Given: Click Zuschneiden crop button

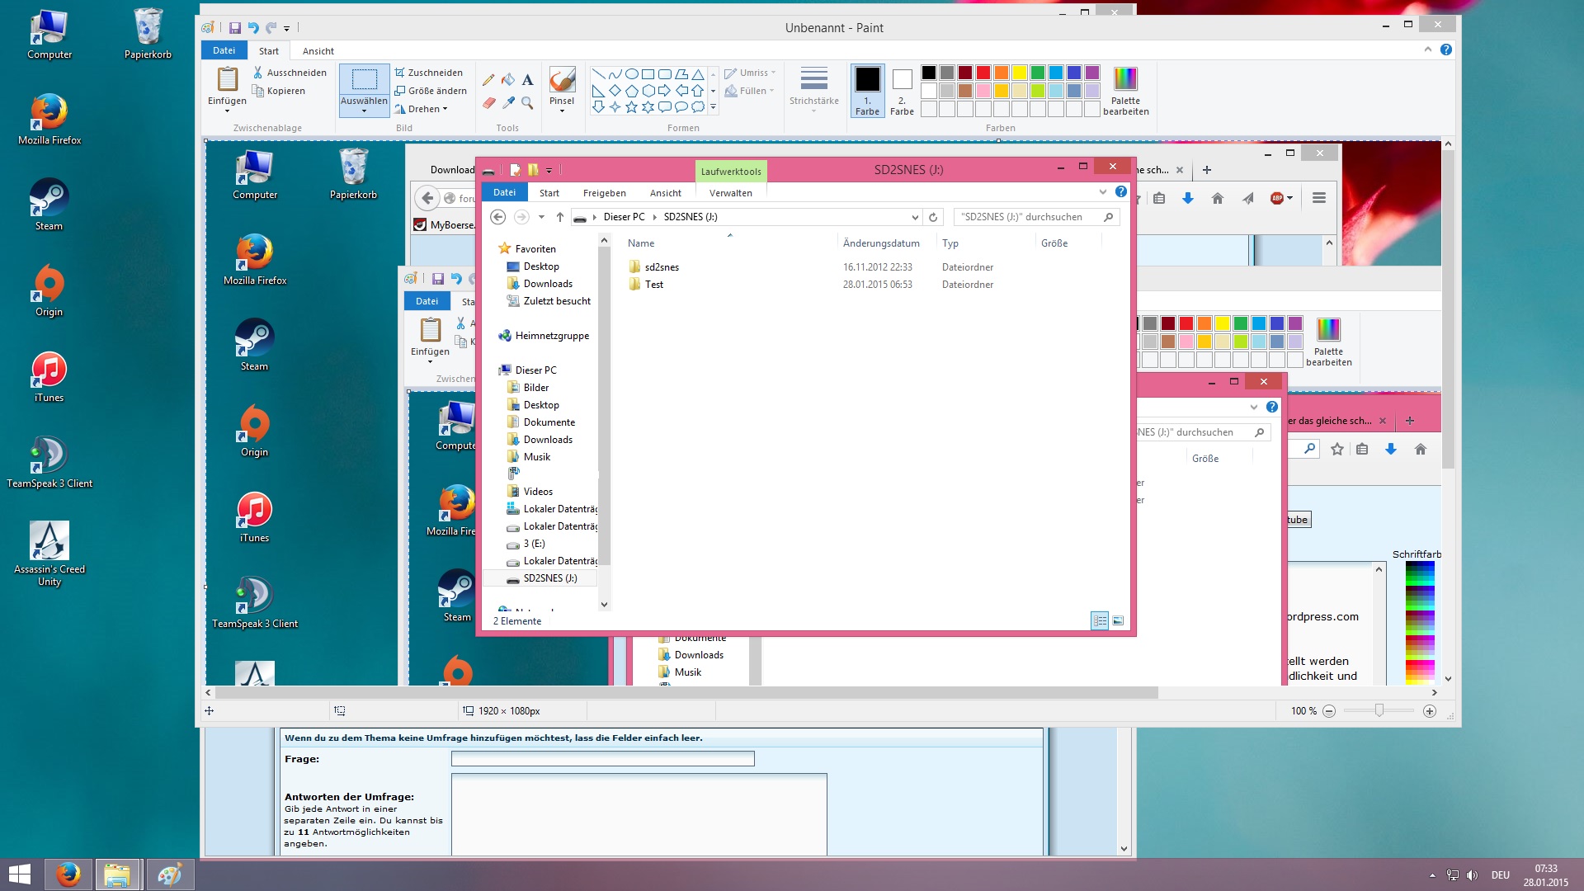Looking at the screenshot, I should 428,73.
